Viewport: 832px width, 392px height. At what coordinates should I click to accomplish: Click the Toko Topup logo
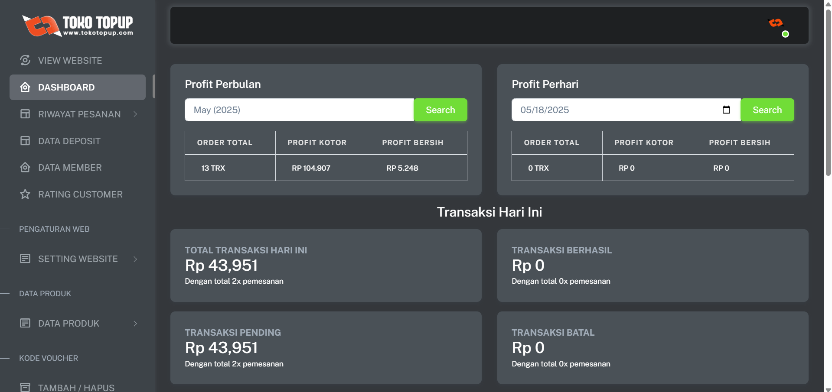click(78, 26)
